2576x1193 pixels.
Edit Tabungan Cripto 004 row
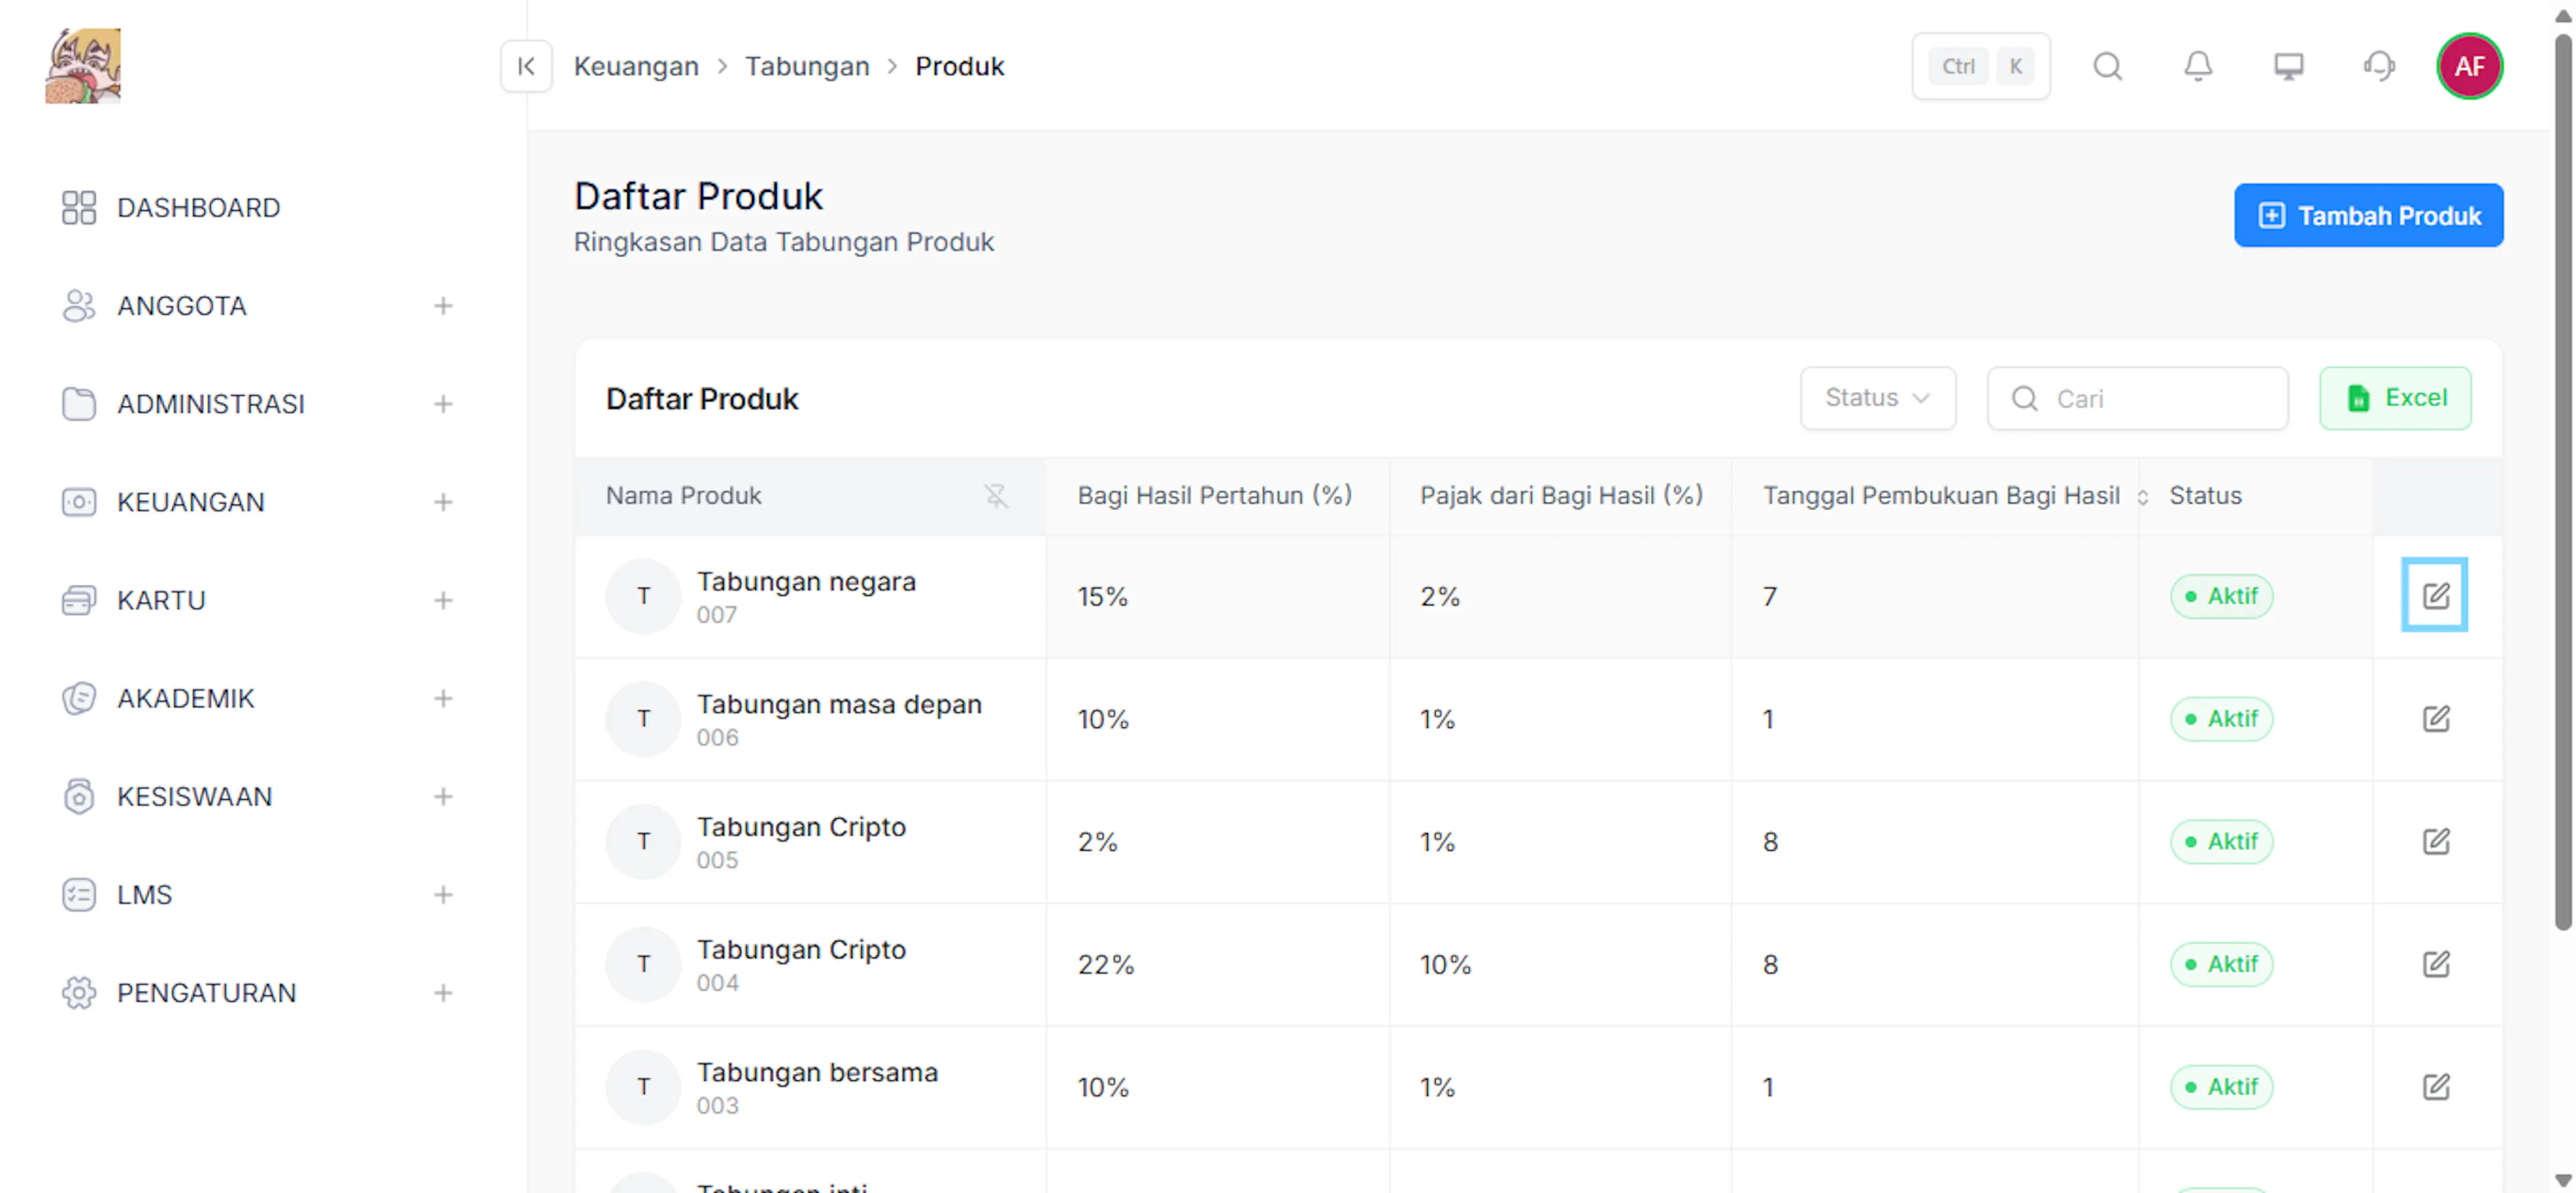pos(2435,964)
